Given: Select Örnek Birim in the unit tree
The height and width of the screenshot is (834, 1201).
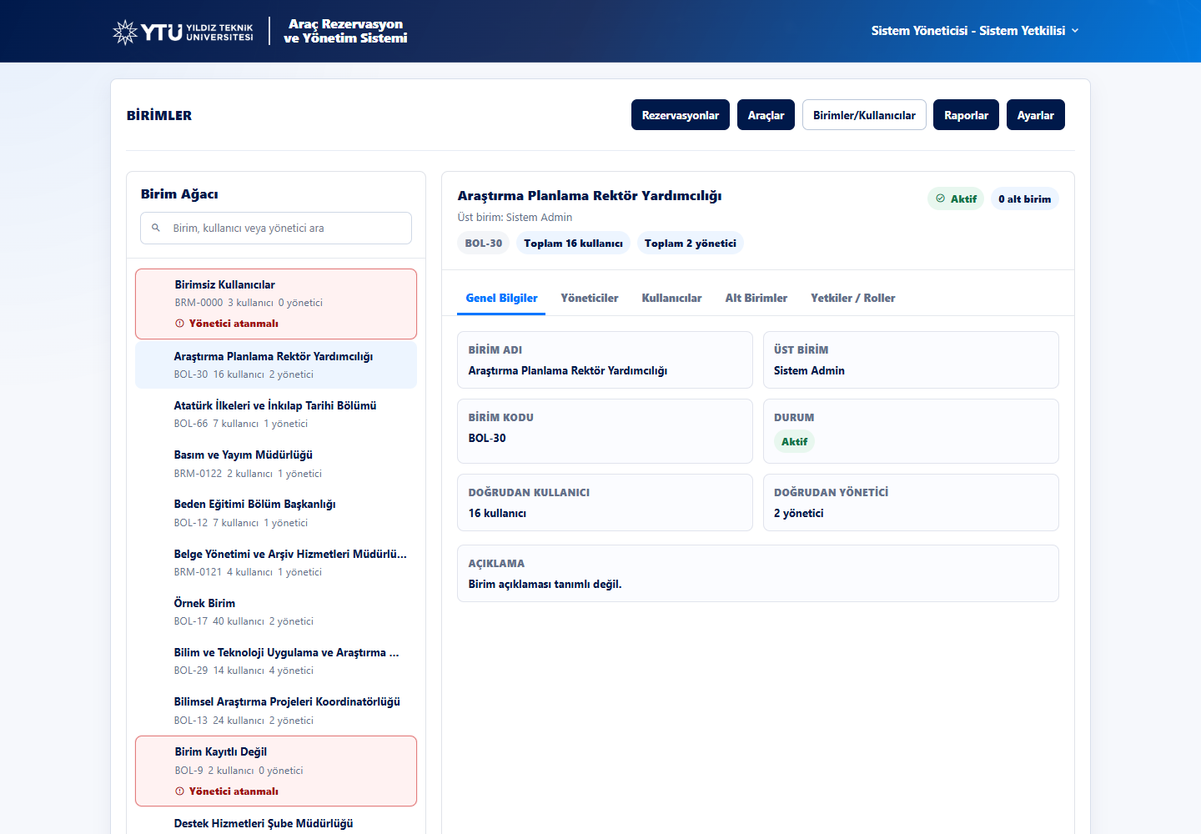Looking at the screenshot, I should (276, 611).
